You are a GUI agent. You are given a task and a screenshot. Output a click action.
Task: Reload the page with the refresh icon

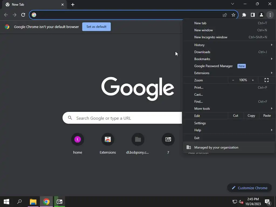pyautogui.click(x=23, y=15)
